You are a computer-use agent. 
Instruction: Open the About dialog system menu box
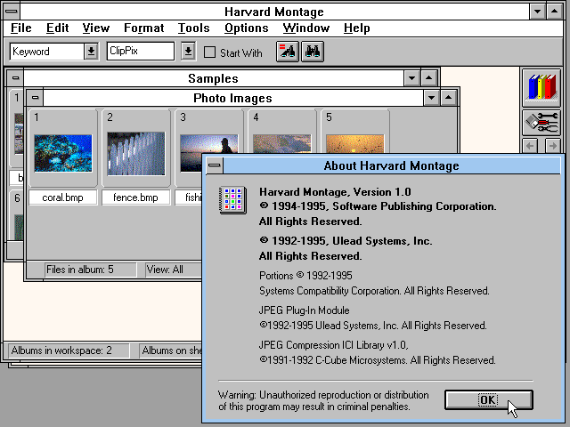click(214, 165)
